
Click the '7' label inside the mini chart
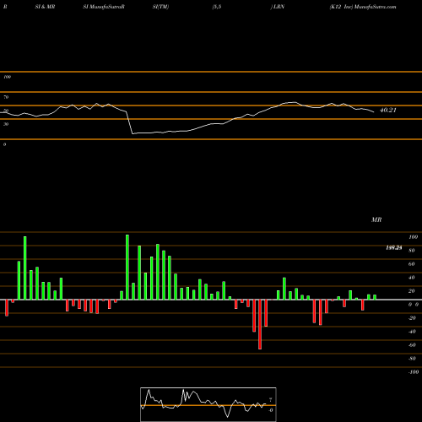[x=271, y=400]
